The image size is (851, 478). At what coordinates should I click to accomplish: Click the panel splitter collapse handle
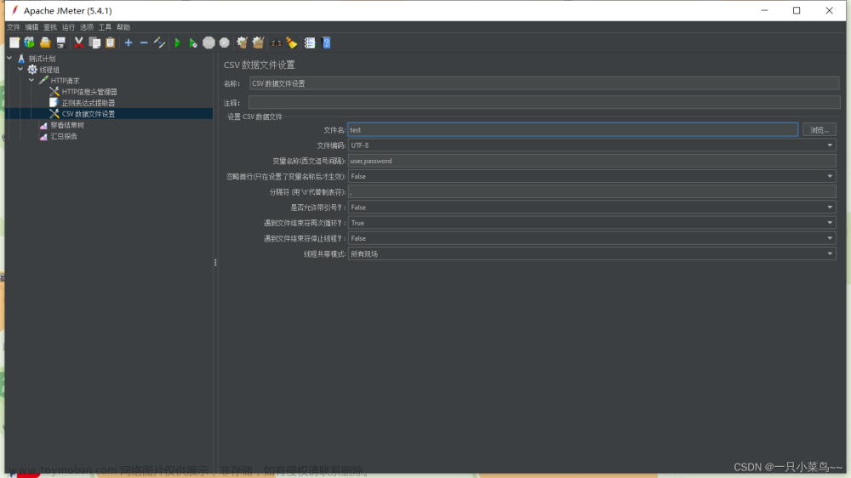pyautogui.click(x=215, y=263)
